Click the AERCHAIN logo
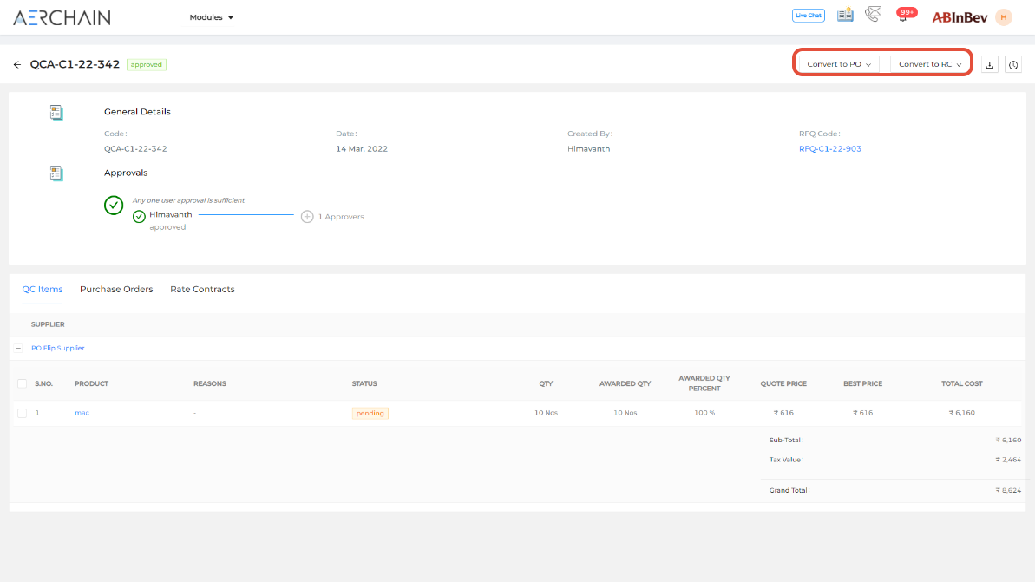 (x=62, y=17)
